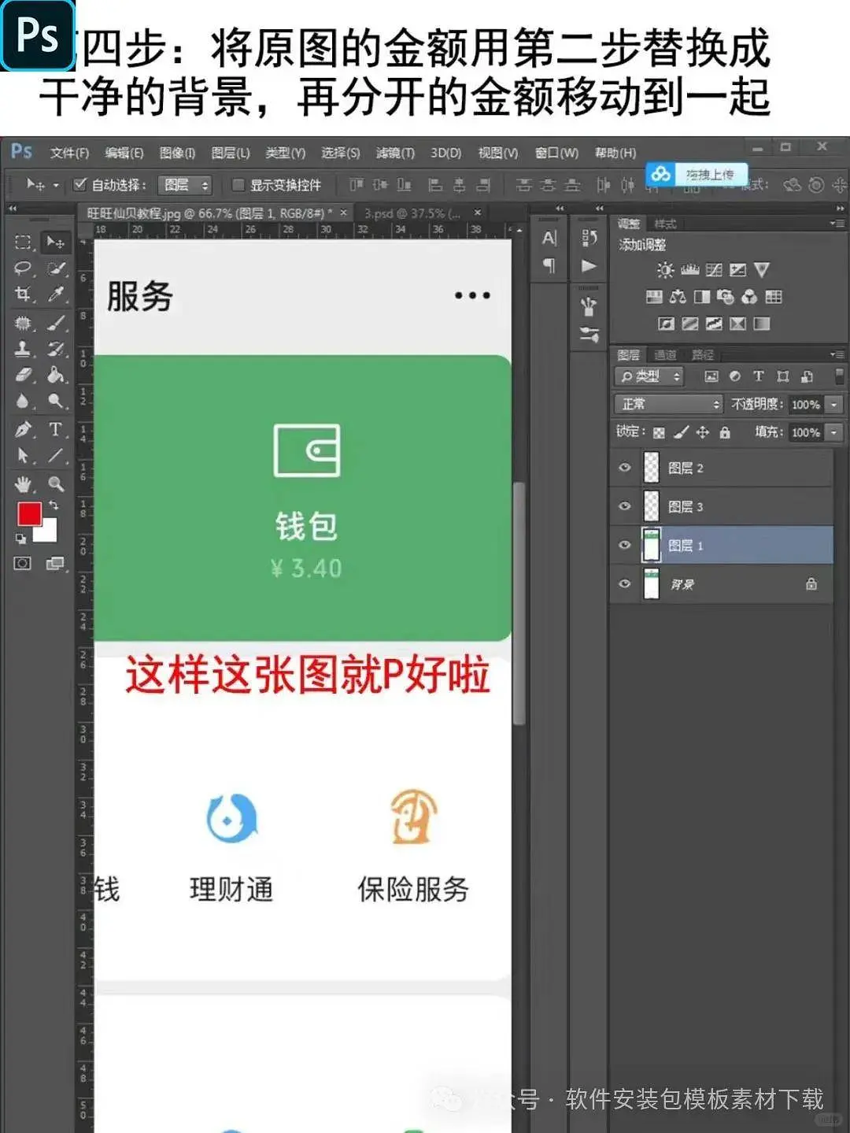Select the Horizontal Type tool

click(55, 429)
